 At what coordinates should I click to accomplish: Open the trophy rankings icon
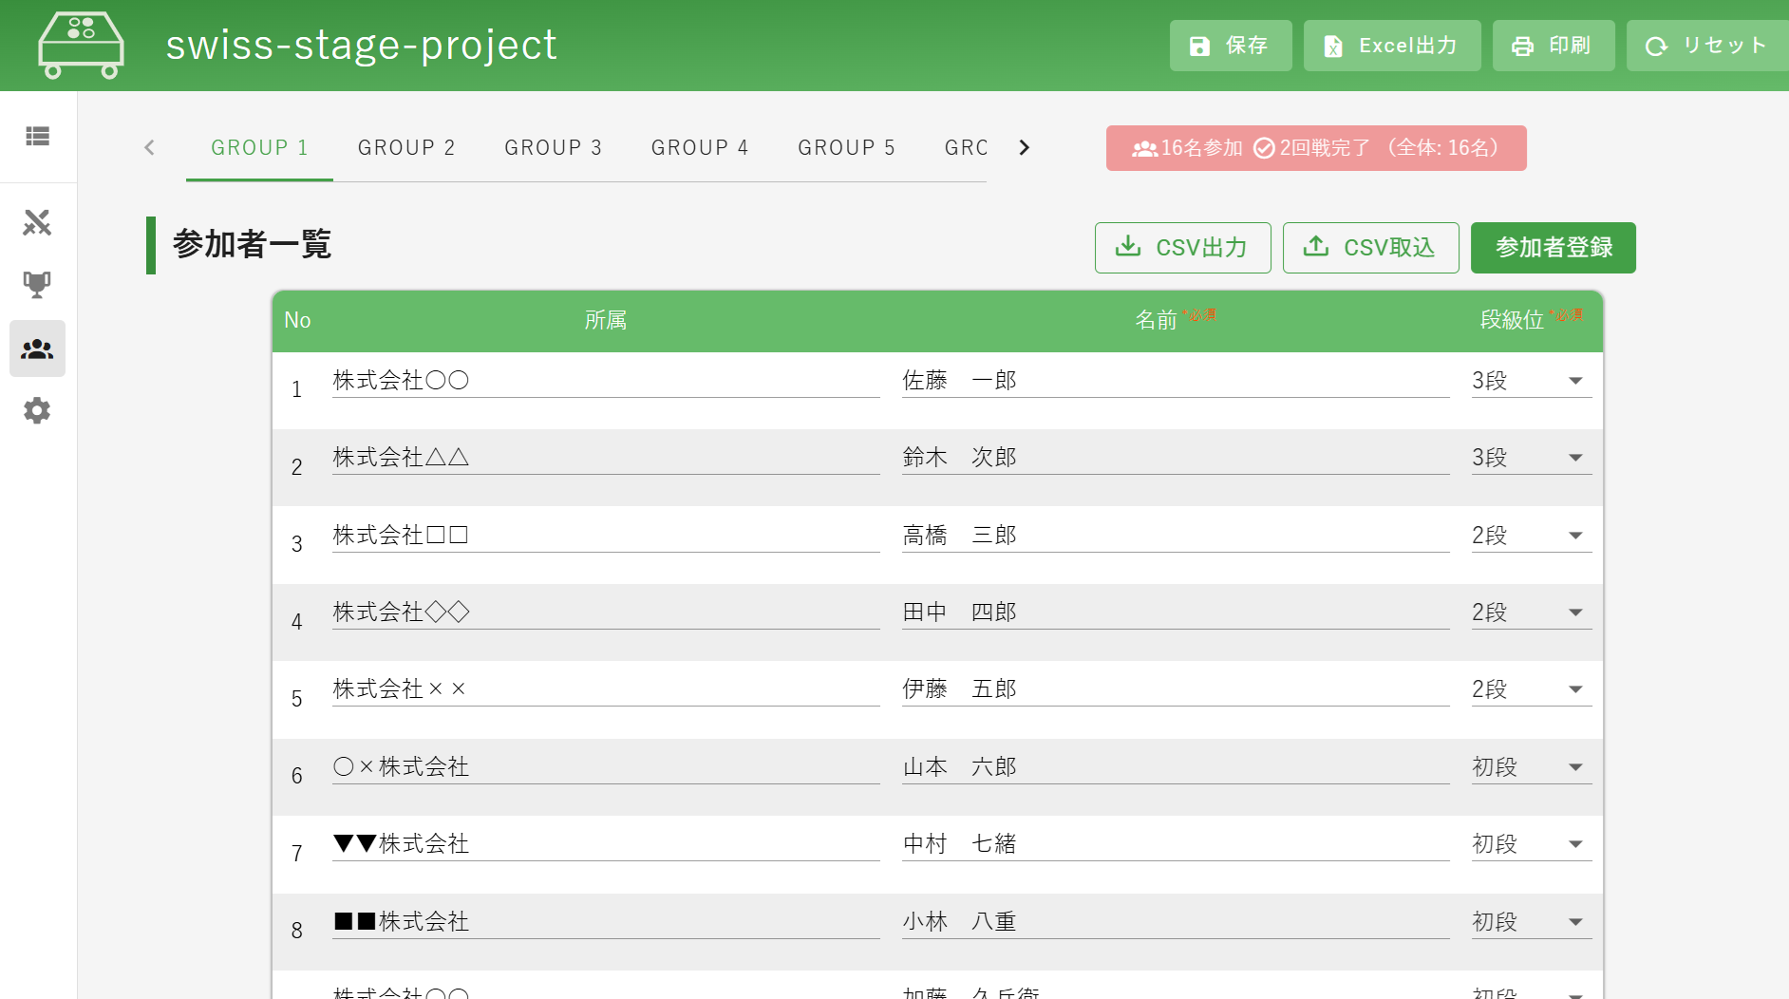37,285
